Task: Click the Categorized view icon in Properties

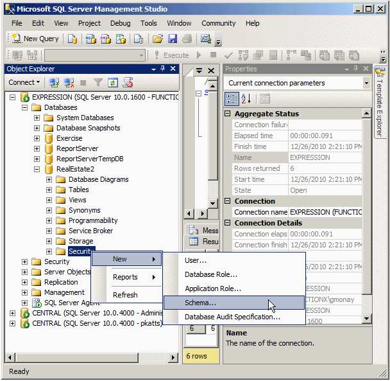Action: [232, 99]
